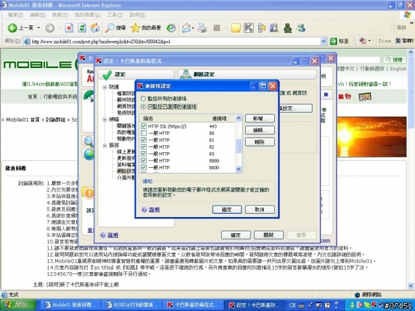Collapse the 防護 tree node
Viewport: 415px width, 311px height.
[x=105, y=87]
